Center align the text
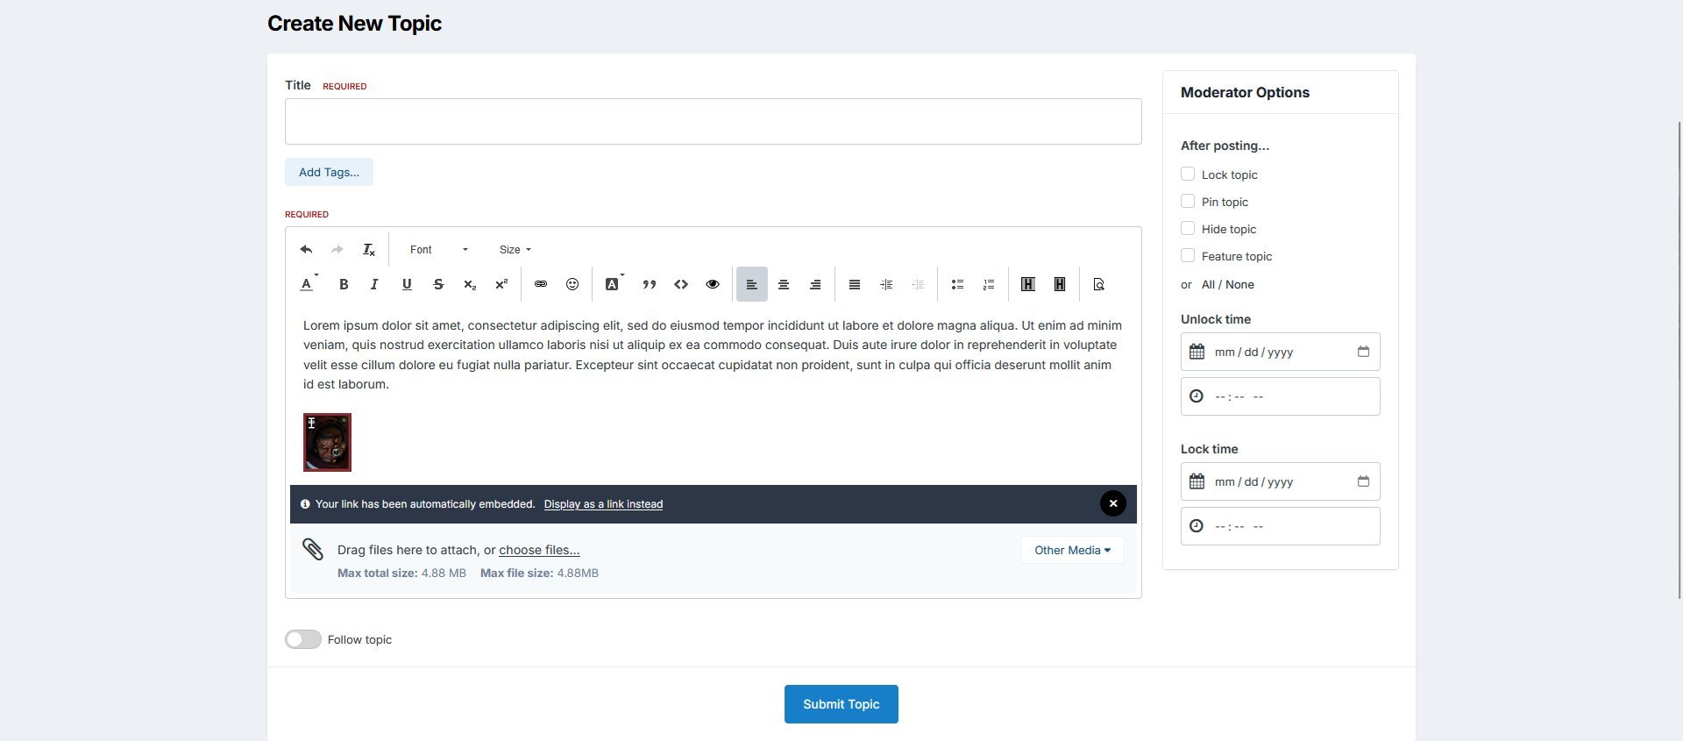The height and width of the screenshot is (741, 1683). [x=784, y=284]
